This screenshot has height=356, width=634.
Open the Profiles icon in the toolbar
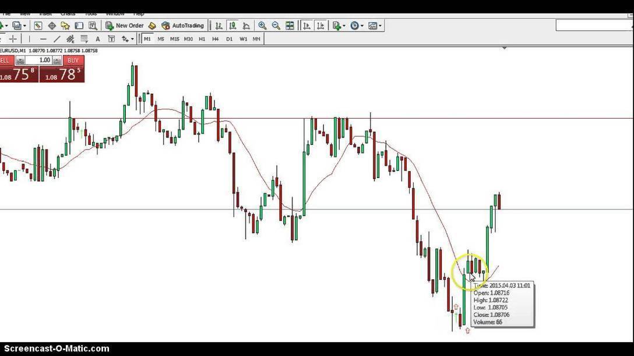pyautogui.click(x=16, y=26)
